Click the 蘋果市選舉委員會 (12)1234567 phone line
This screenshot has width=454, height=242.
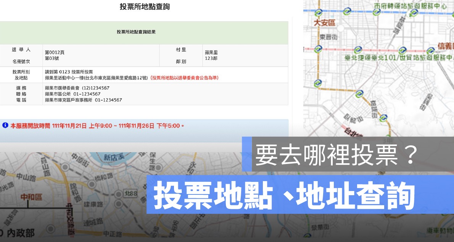(x=77, y=88)
